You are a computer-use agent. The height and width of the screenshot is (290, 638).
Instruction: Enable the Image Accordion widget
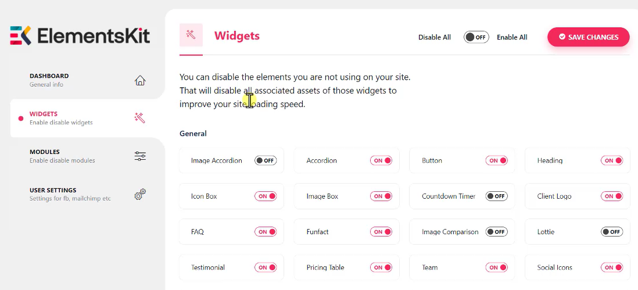(265, 160)
